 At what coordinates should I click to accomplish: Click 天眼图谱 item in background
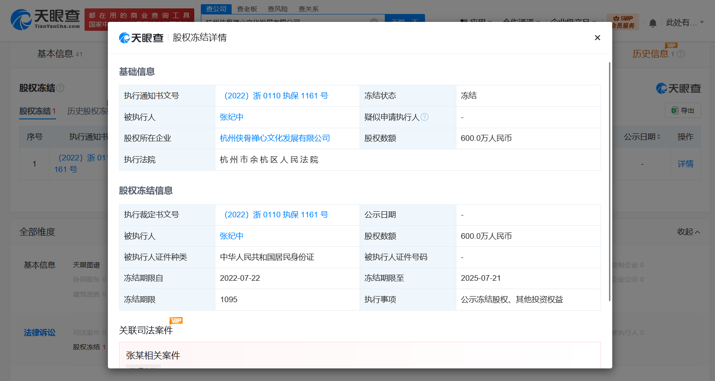click(x=86, y=265)
